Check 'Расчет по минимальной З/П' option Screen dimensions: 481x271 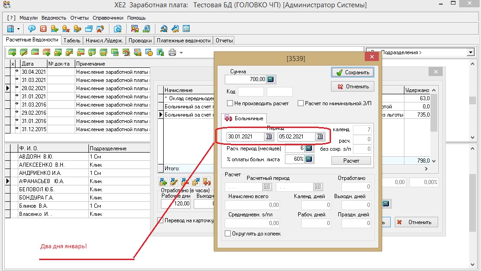(x=300, y=103)
